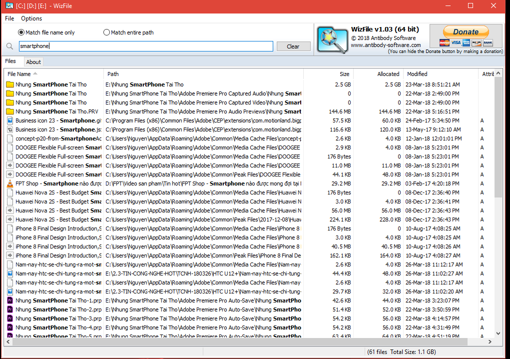Click VLC cone icon of FPT Shop file
Image resolution: width=510 pixels, height=359 pixels.
(10, 183)
